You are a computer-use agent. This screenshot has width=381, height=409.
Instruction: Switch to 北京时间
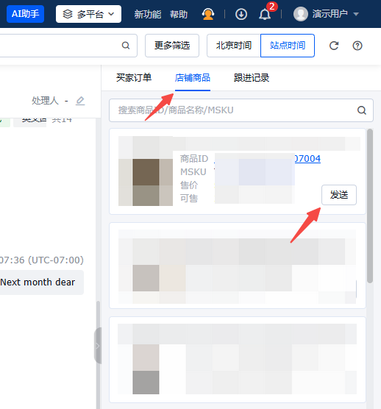[234, 46]
